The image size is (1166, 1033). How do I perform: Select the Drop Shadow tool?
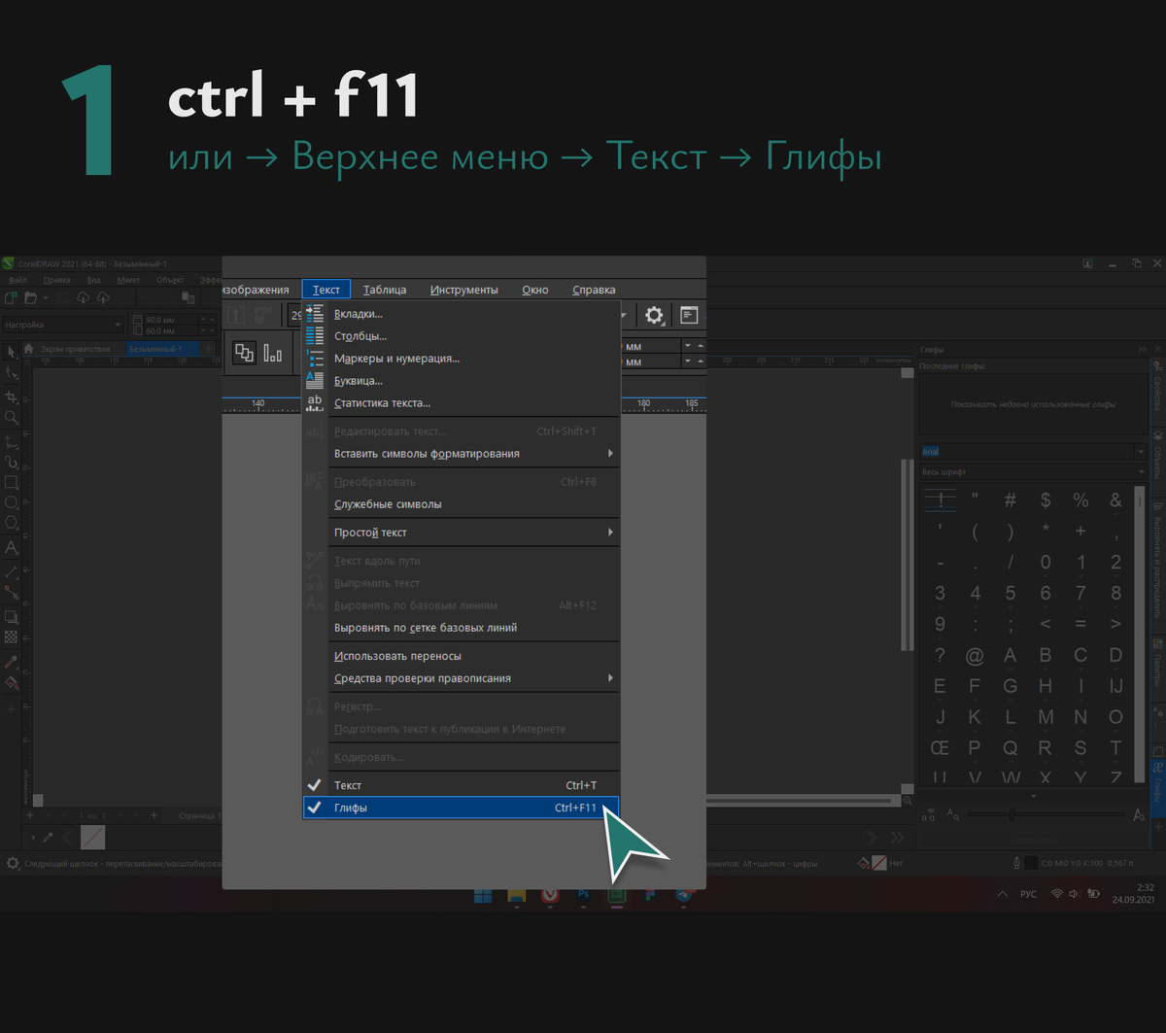pos(12,616)
